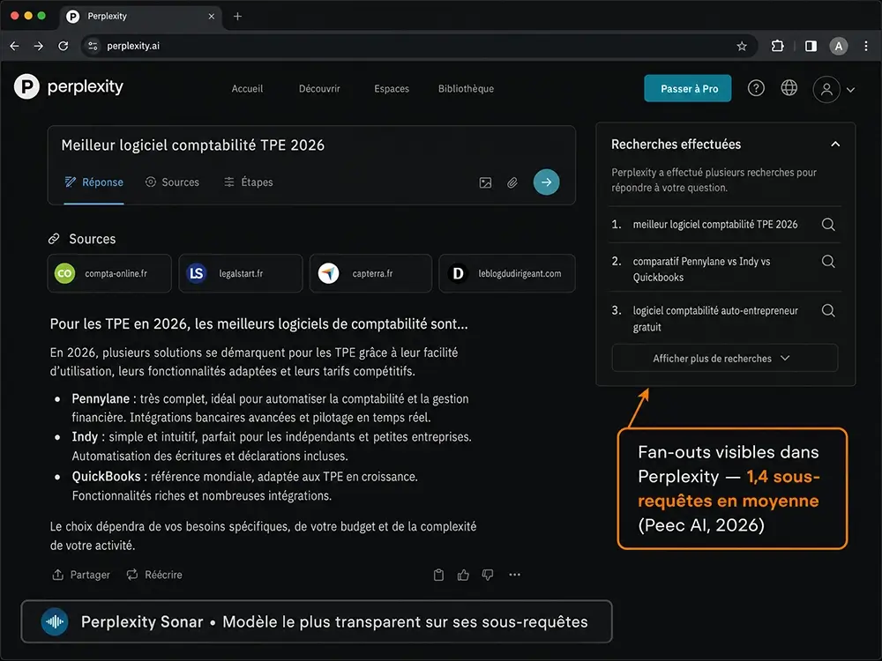Dislike the answer with thumbs down
Screen dimensions: 882x661
tap(488, 575)
